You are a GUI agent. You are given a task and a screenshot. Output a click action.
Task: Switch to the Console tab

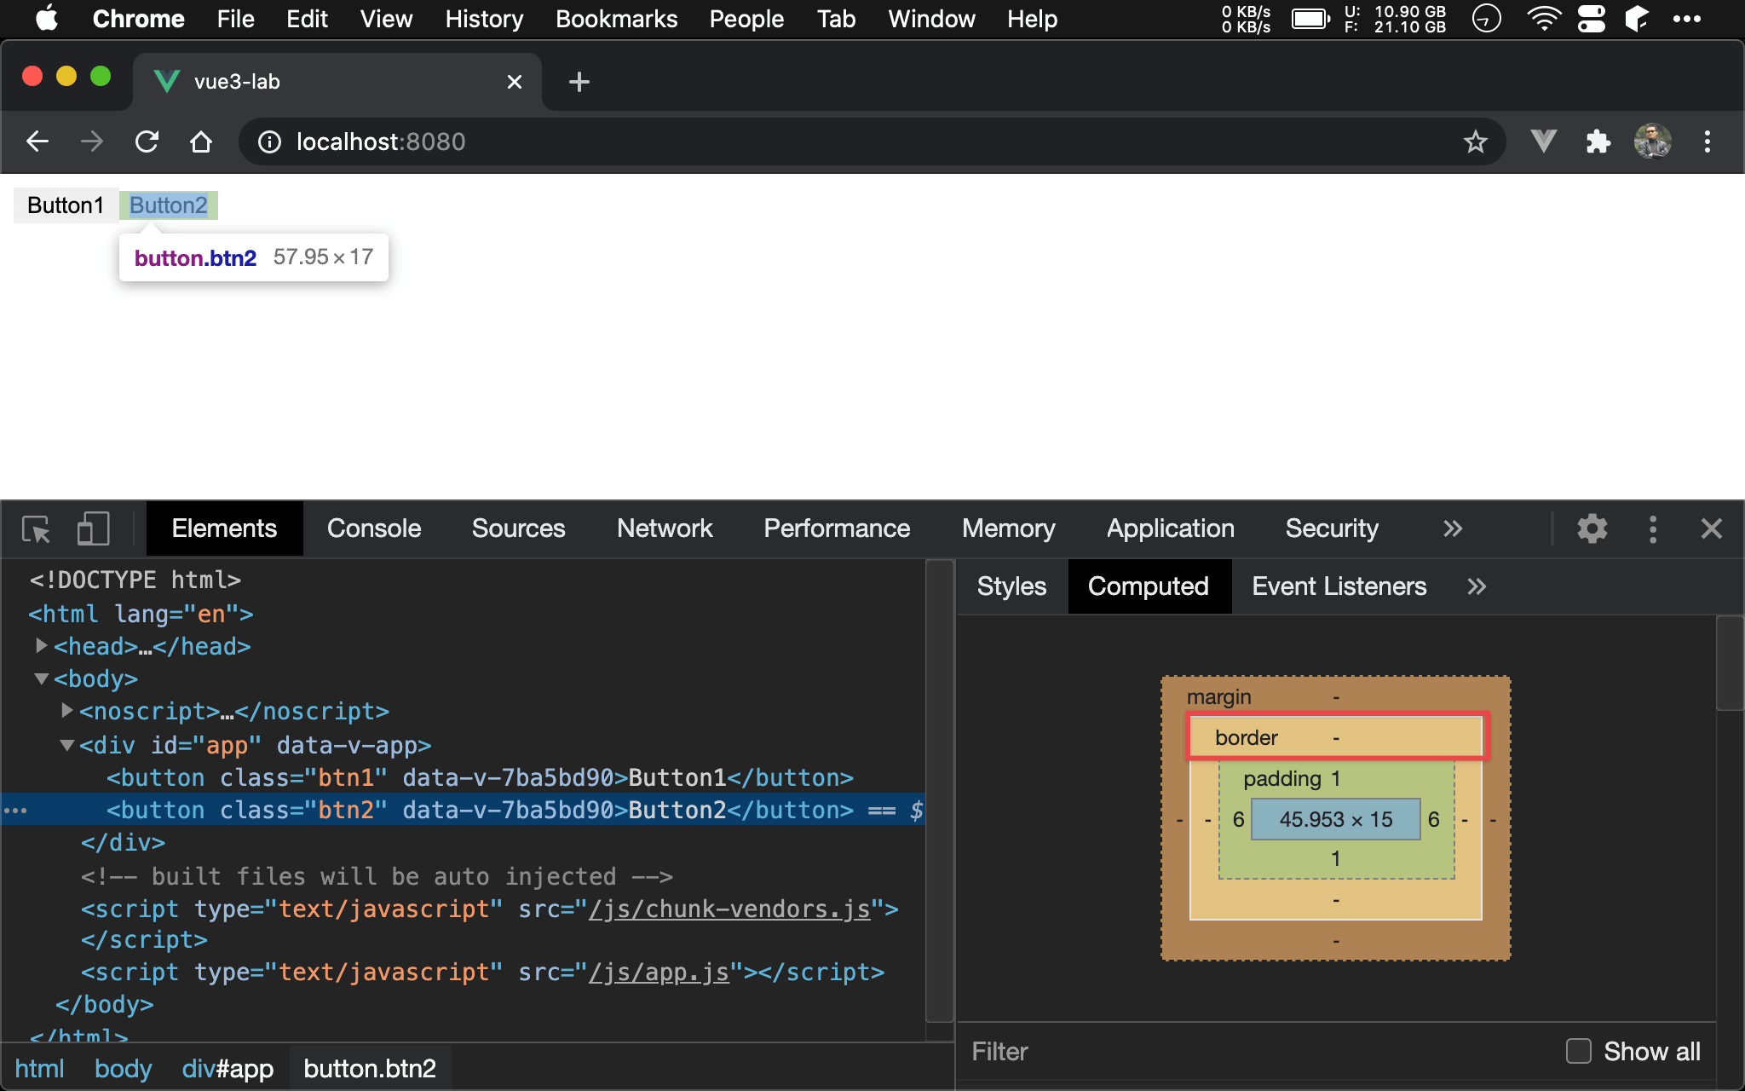click(x=373, y=529)
